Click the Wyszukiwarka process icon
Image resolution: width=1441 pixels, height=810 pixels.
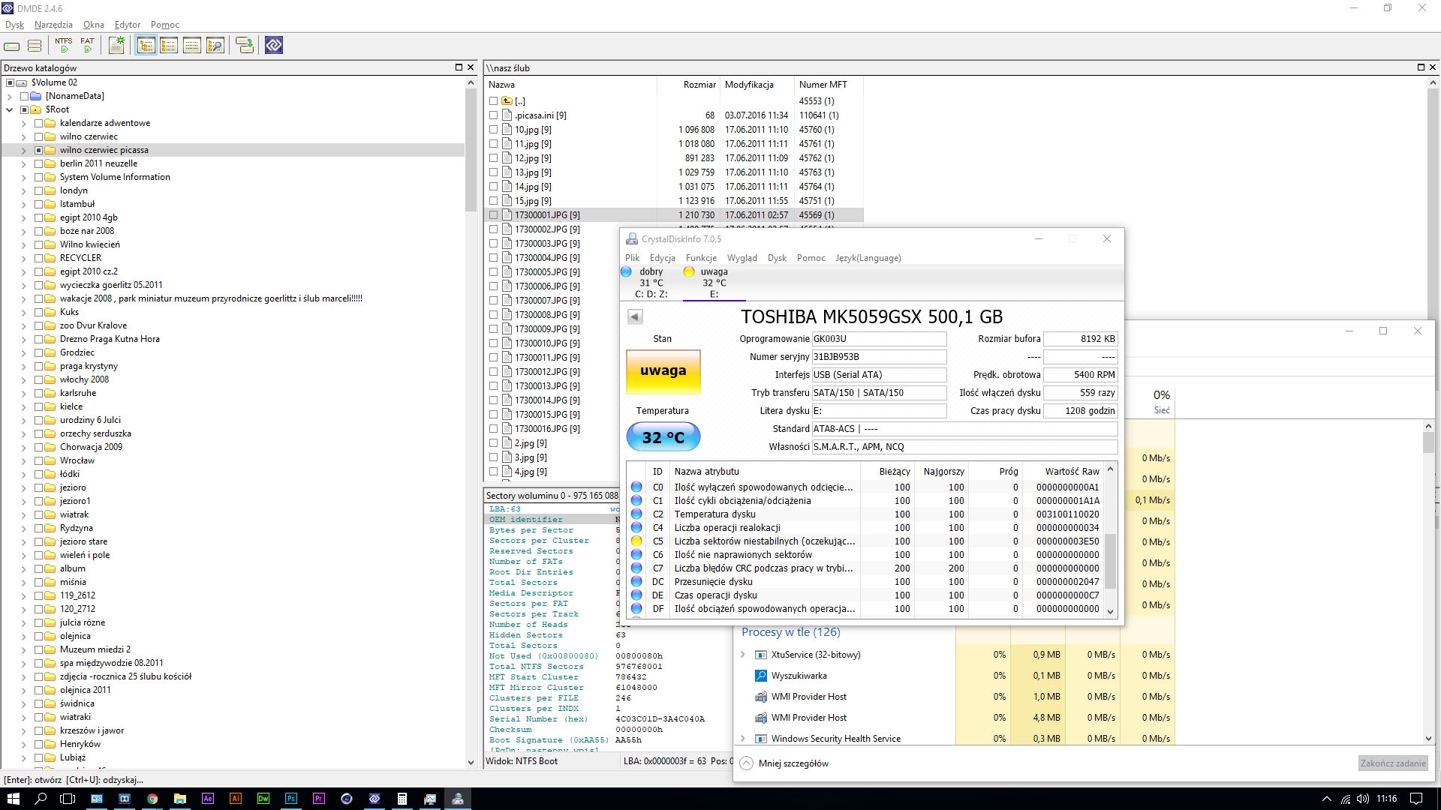(761, 676)
